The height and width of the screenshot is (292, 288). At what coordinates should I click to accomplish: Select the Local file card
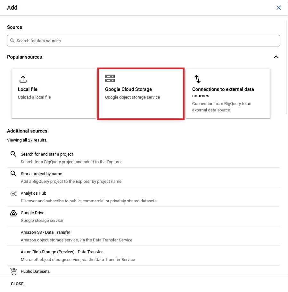(x=53, y=93)
